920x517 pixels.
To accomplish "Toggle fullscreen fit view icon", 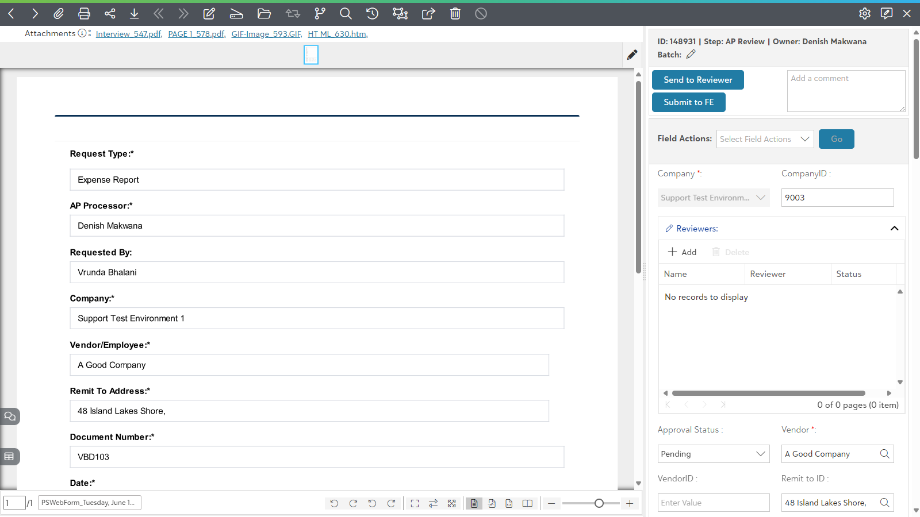I will click(x=415, y=503).
